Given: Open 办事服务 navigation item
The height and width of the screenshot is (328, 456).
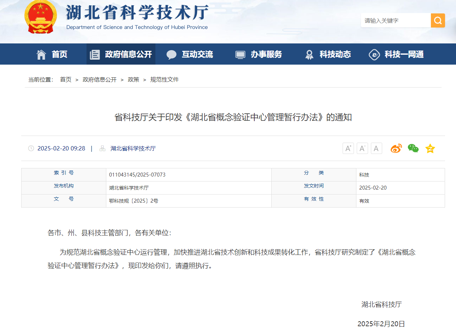Looking at the screenshot, I should point(259,54).
